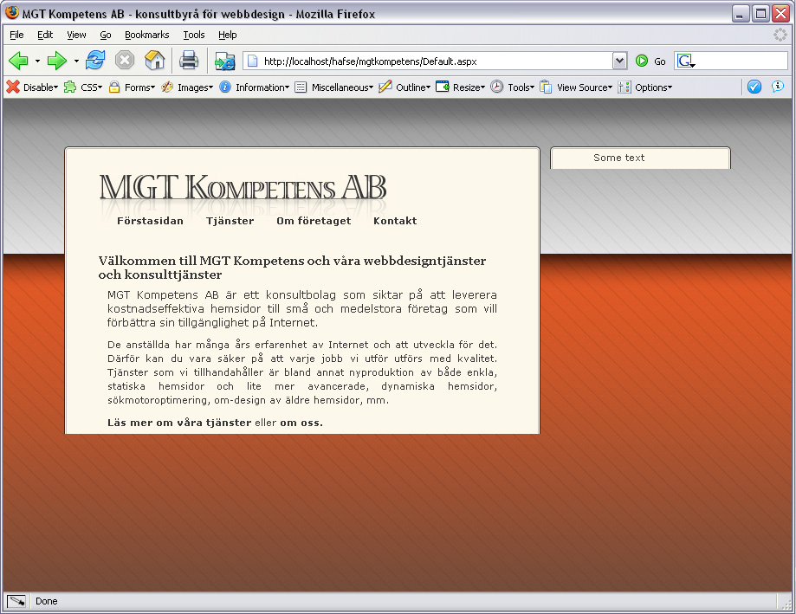Image resolution: width=796 pixels, height=614 pixels.
Task: Open the Om företaget navigation link
Action: pos(314,221)
